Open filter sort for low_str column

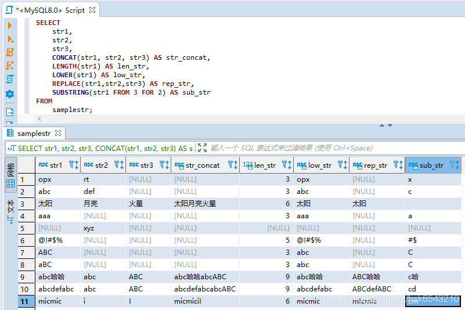pyautogui.click(x=343, y=165)
